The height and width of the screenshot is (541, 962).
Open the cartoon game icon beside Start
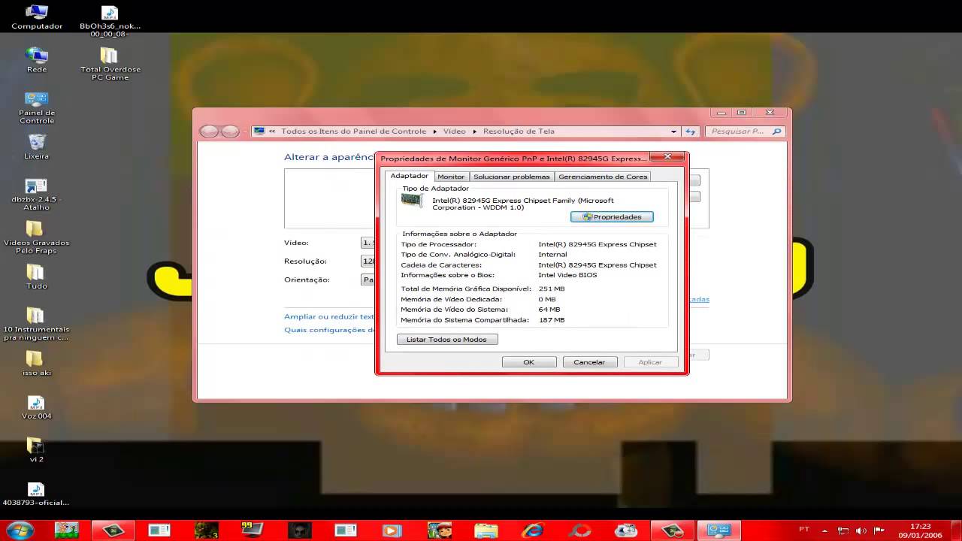coord(66,530)
